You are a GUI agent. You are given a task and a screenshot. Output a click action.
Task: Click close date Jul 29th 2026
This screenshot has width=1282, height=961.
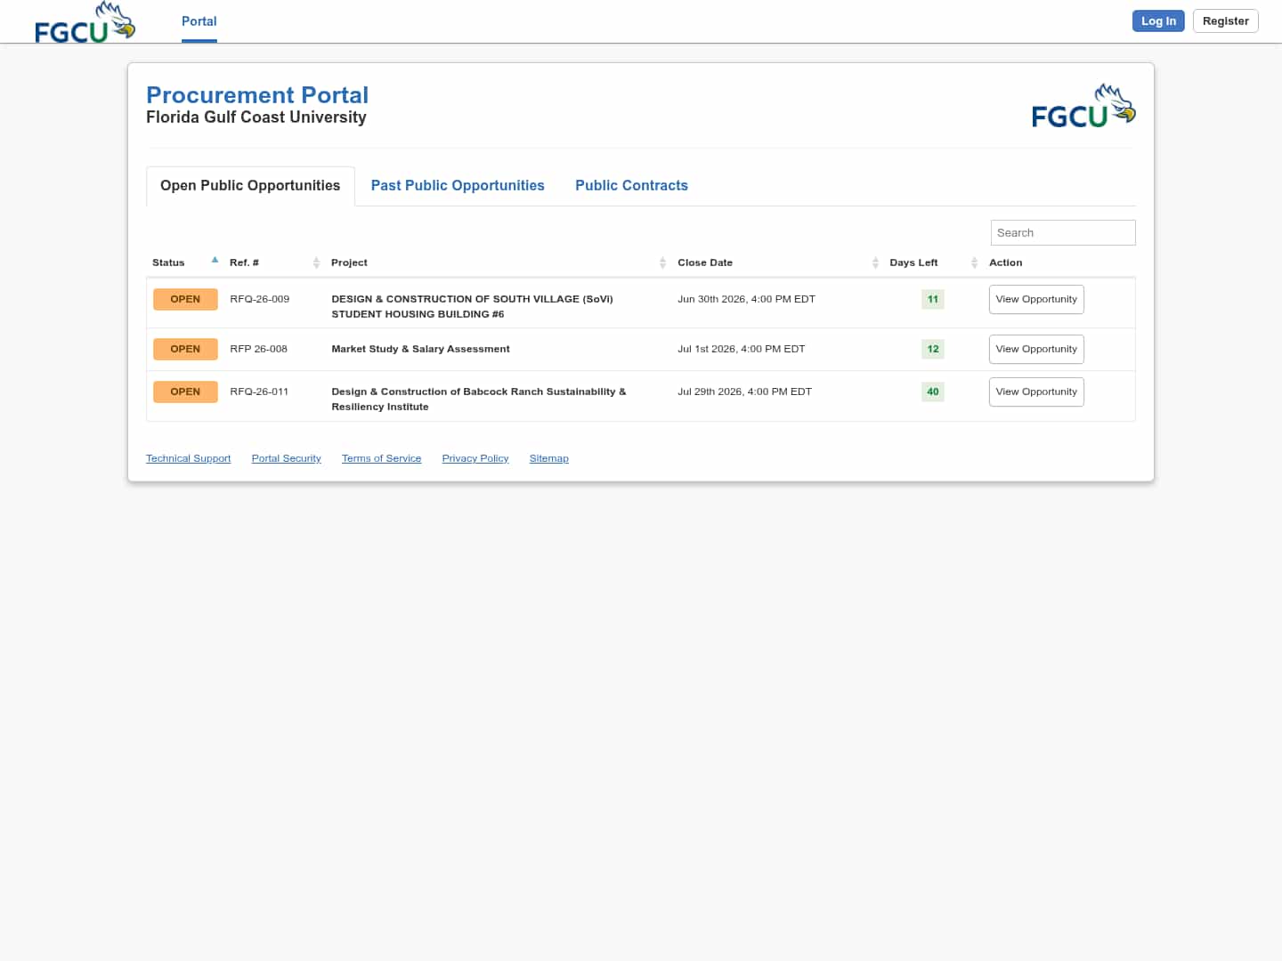pos(744,392)
